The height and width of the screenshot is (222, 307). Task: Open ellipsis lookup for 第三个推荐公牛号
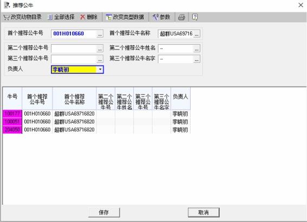click(100, 59)
